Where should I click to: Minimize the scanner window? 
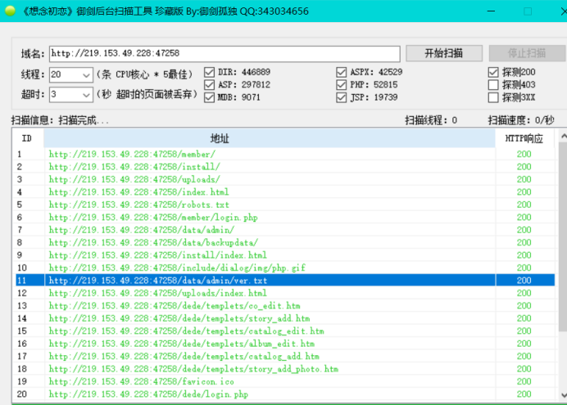[491, 11]
